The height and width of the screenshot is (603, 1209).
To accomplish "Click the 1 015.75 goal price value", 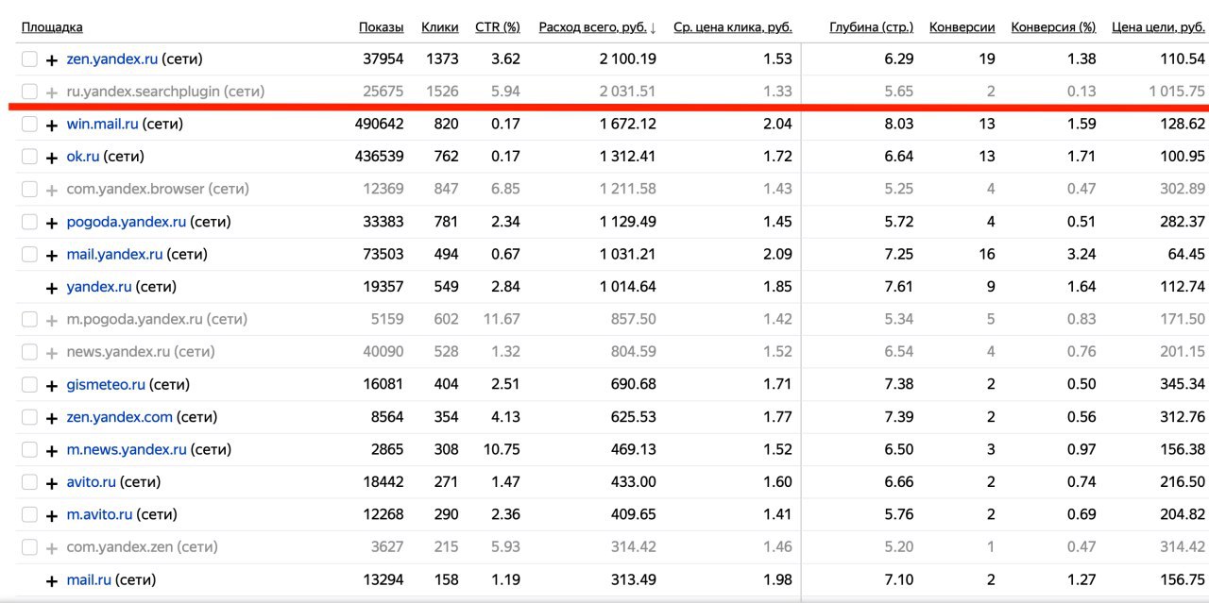I will (1177, 92).
